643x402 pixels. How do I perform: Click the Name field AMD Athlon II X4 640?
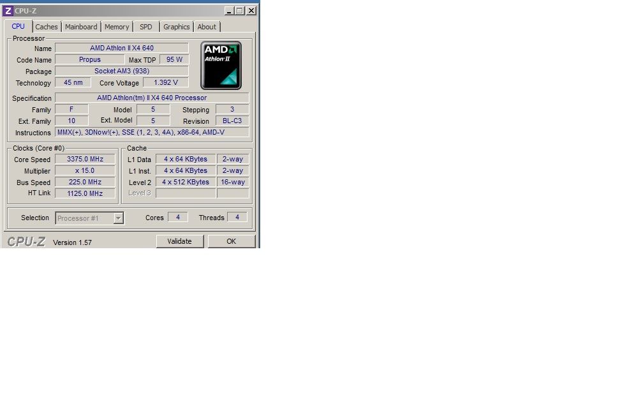(x=122, y=48)
